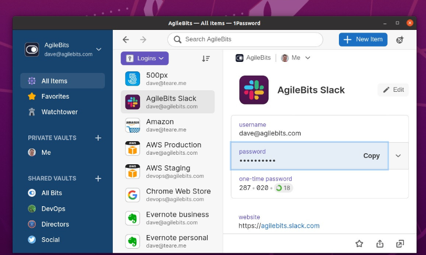Image resolution: width=426 pixels, height=255 pixels.
Task: Click the AWS Staging box icon
Action: (x=133, y=172)
